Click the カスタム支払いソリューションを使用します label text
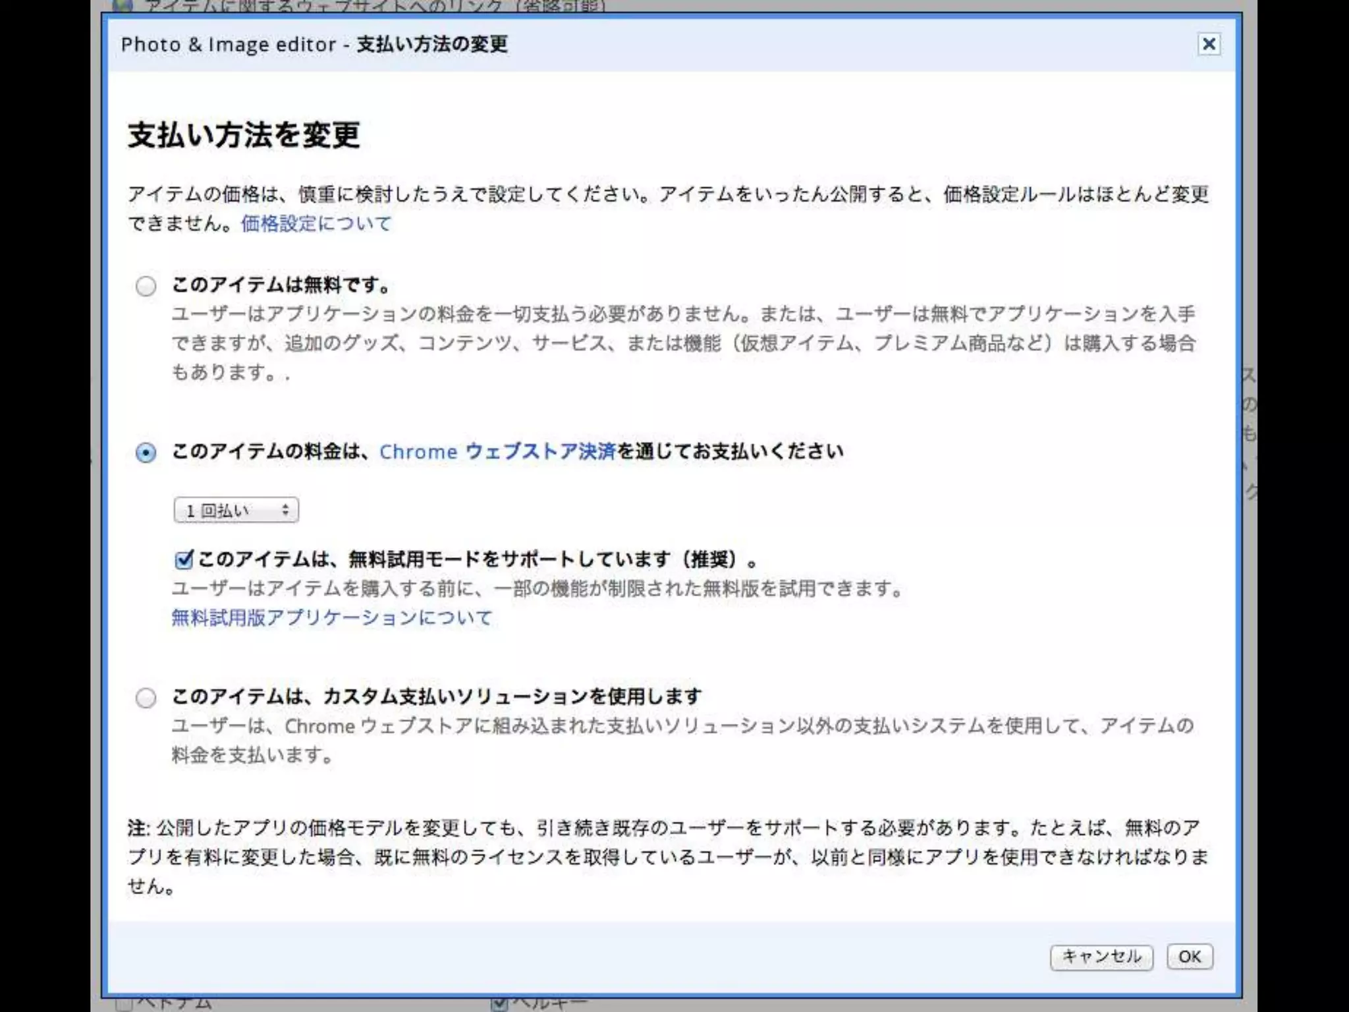The height and width of the screenshot is (1012, 1349). click(x=436, y=696)
